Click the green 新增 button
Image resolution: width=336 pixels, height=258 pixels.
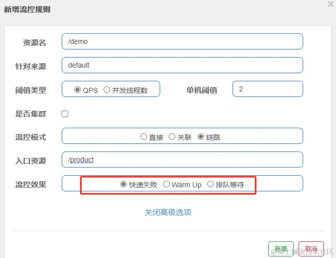pos(281,249)
